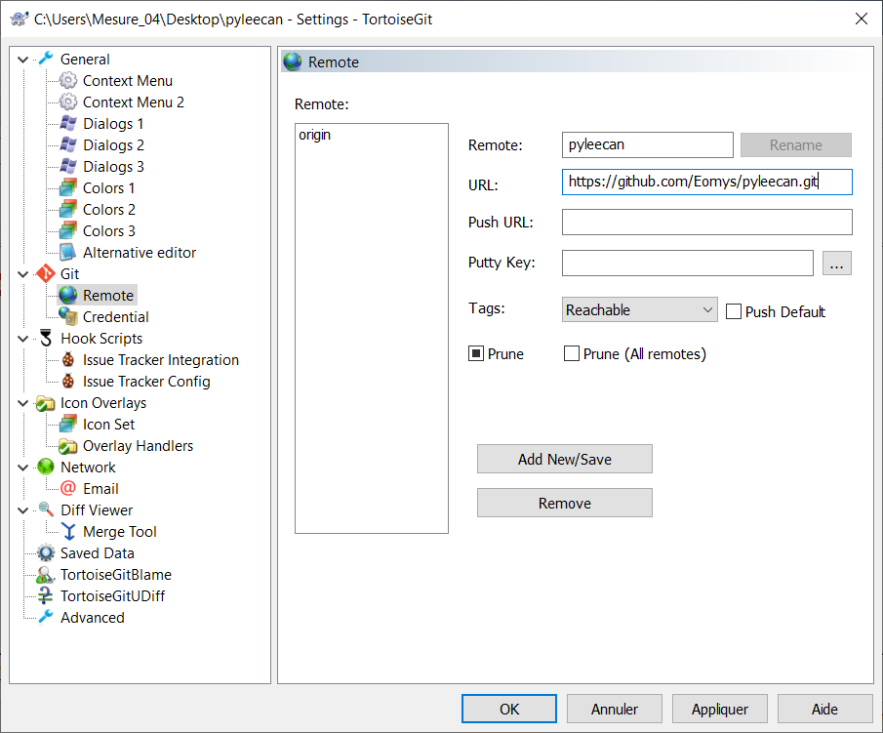Toggle the Push Default checkbox
Viewport: 883px width, 733px height.
pyautogui.click(x=733, y=311)
